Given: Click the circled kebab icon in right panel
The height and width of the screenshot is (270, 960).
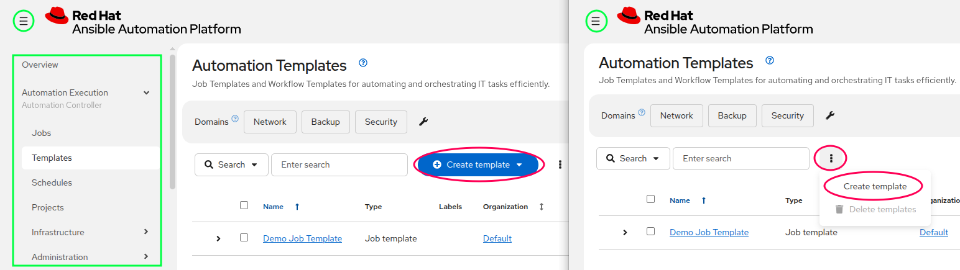Looking at the screenshot, I should 831,158.
